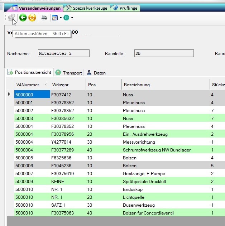Click the printer icon
The image size is (225, 226).
(44, 18)
